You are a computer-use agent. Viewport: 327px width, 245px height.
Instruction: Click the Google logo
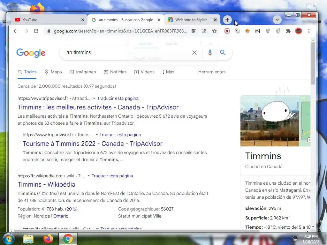coord(31,53)
